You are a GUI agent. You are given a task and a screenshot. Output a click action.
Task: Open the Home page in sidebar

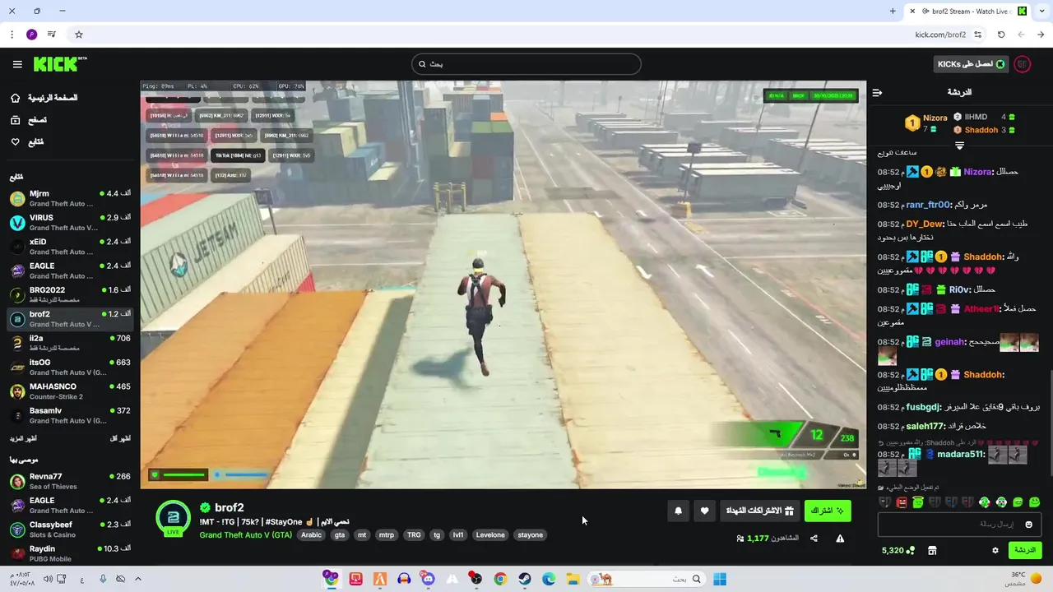[x=44, y=98]
